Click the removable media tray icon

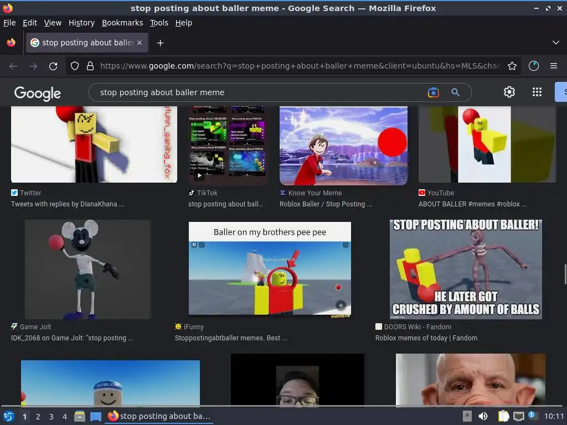point(467,416)
